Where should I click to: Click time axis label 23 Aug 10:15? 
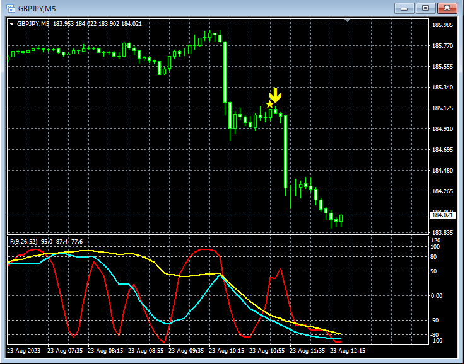pyautogui.click(x=227, y=351)
